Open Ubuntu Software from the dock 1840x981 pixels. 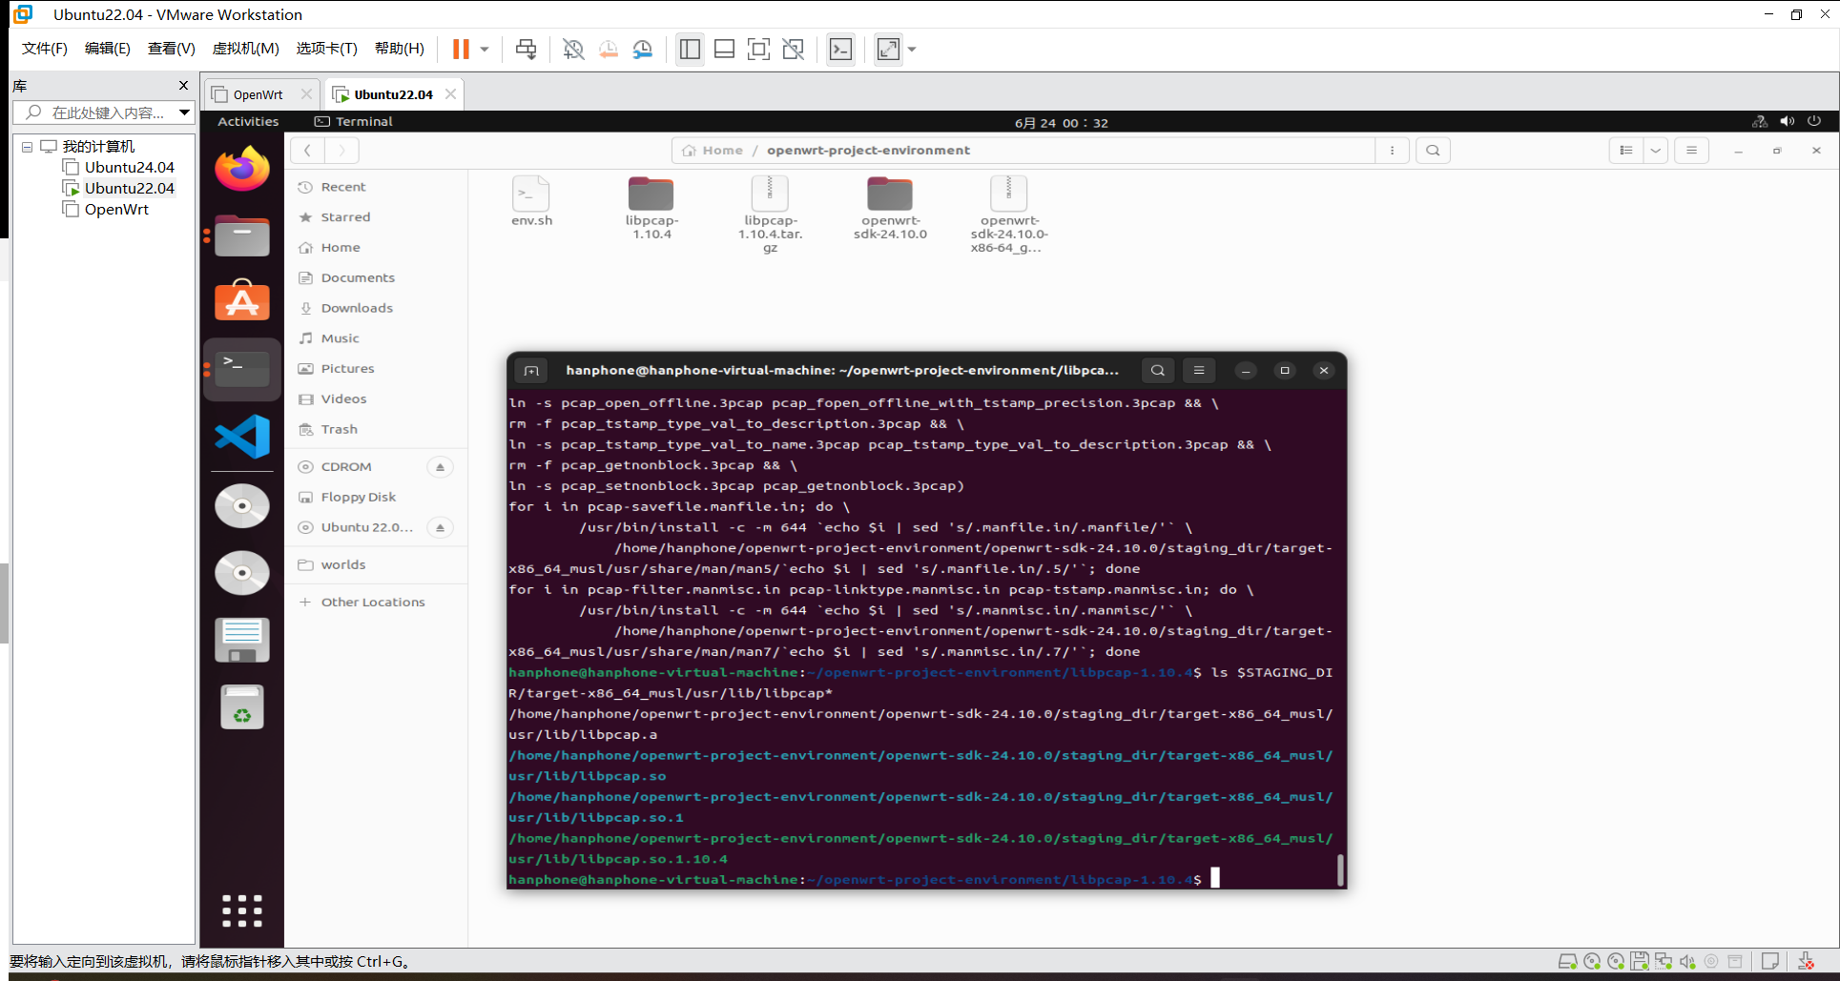pos(242,301)
